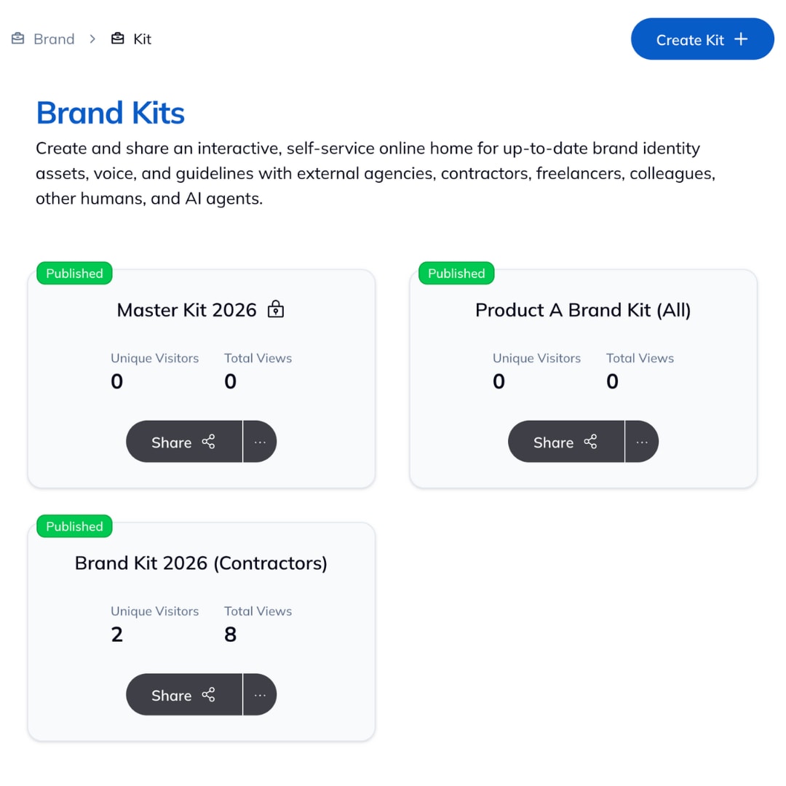Navigate to Brand via the breadcrumb
The width and height of the screenshot is (786, 786).
click(x=54, y=39)
